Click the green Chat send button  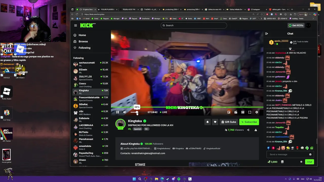point(310,162)
